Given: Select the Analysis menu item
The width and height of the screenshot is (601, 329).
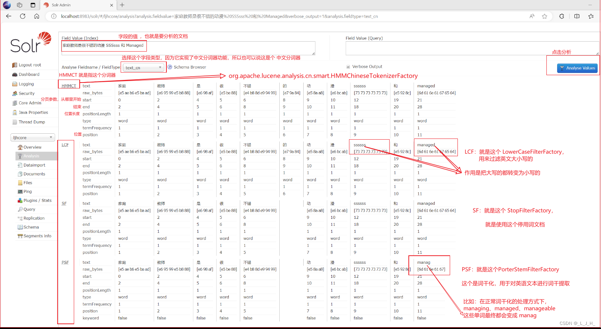Looking at the screenshot, I should point(37,156).
